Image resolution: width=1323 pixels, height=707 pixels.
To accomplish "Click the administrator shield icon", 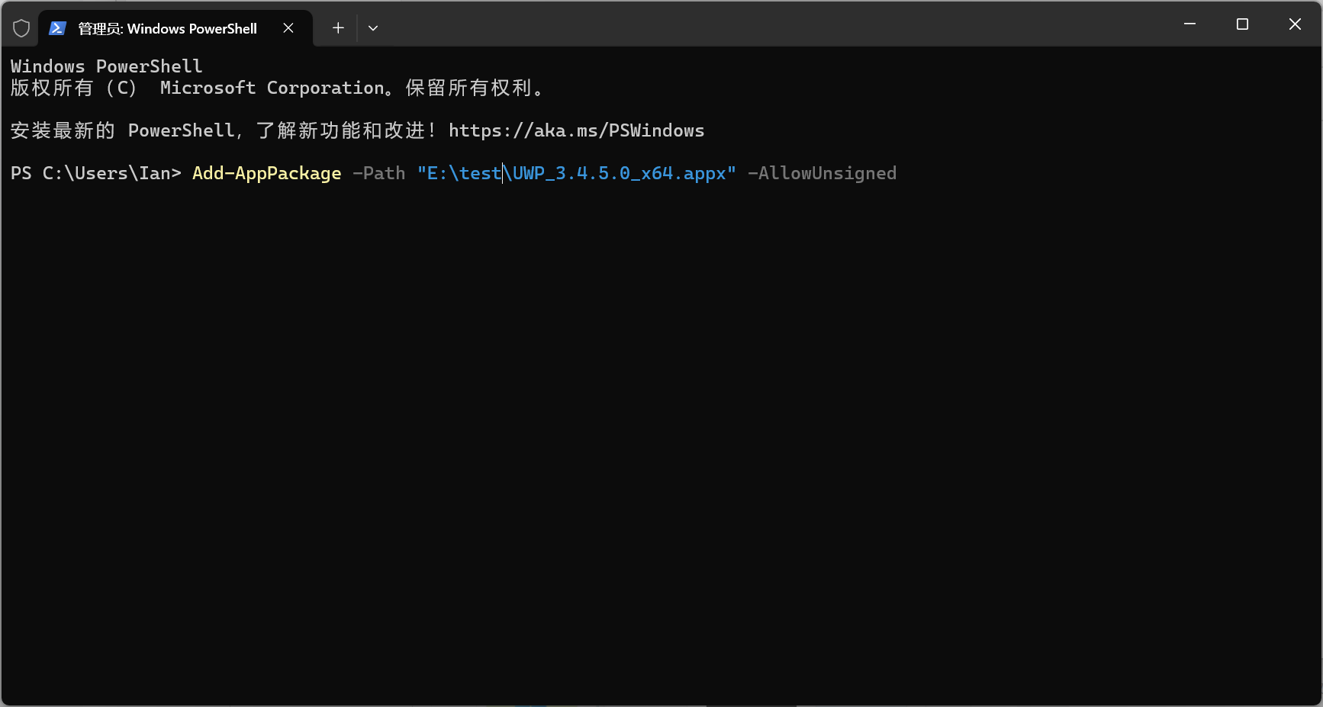I will tap(21, 27).
